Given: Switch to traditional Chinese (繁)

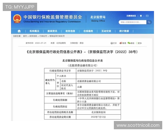Looking at the screenshot, I should pyautogui.click(x=141, y=16).
